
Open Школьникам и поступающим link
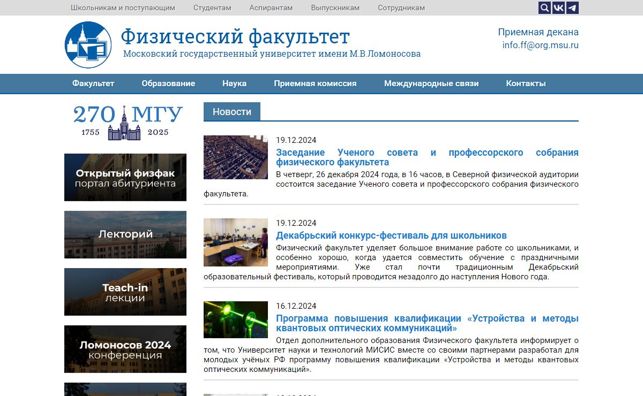pyautogui.click(x=123, y=7)
